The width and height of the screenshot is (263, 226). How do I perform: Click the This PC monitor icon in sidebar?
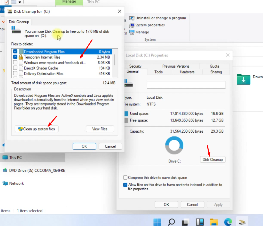click(5, 158)
